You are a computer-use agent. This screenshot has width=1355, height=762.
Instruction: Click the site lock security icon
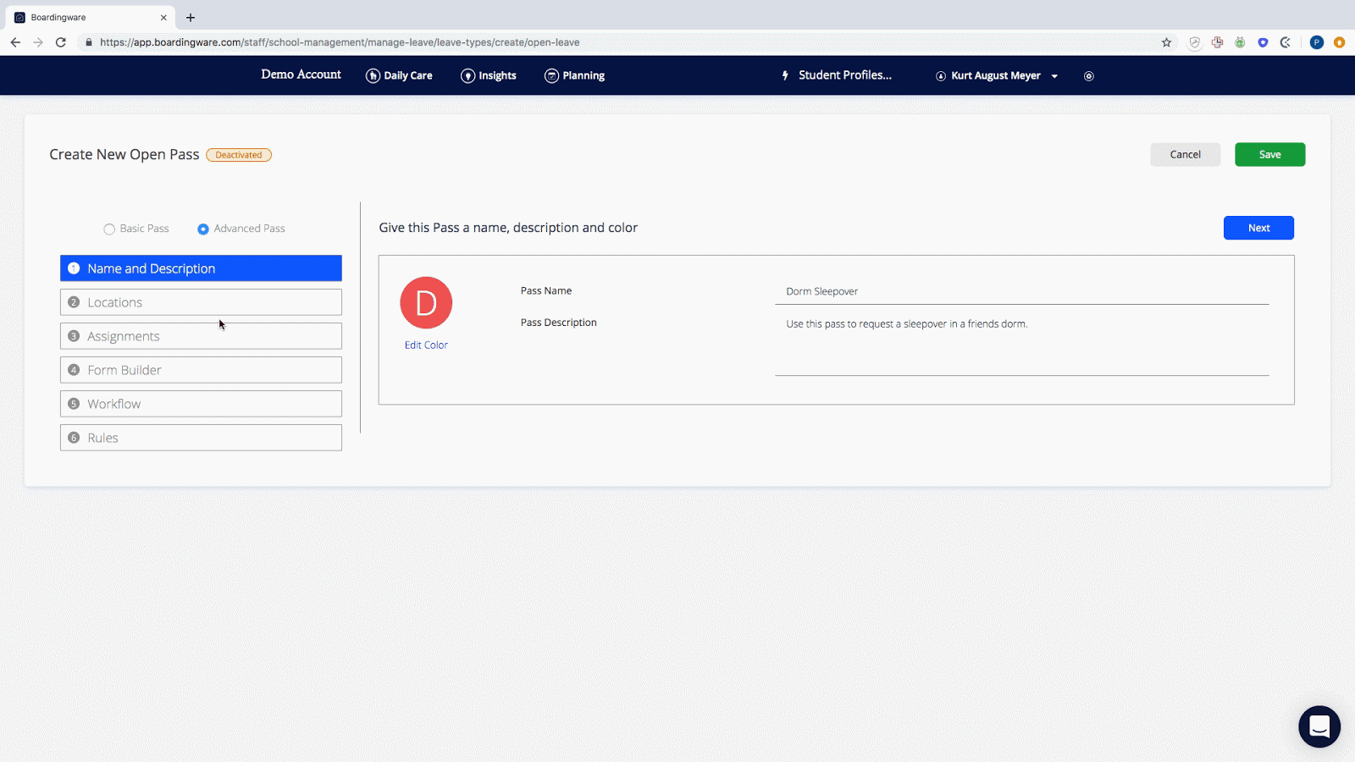88,42
